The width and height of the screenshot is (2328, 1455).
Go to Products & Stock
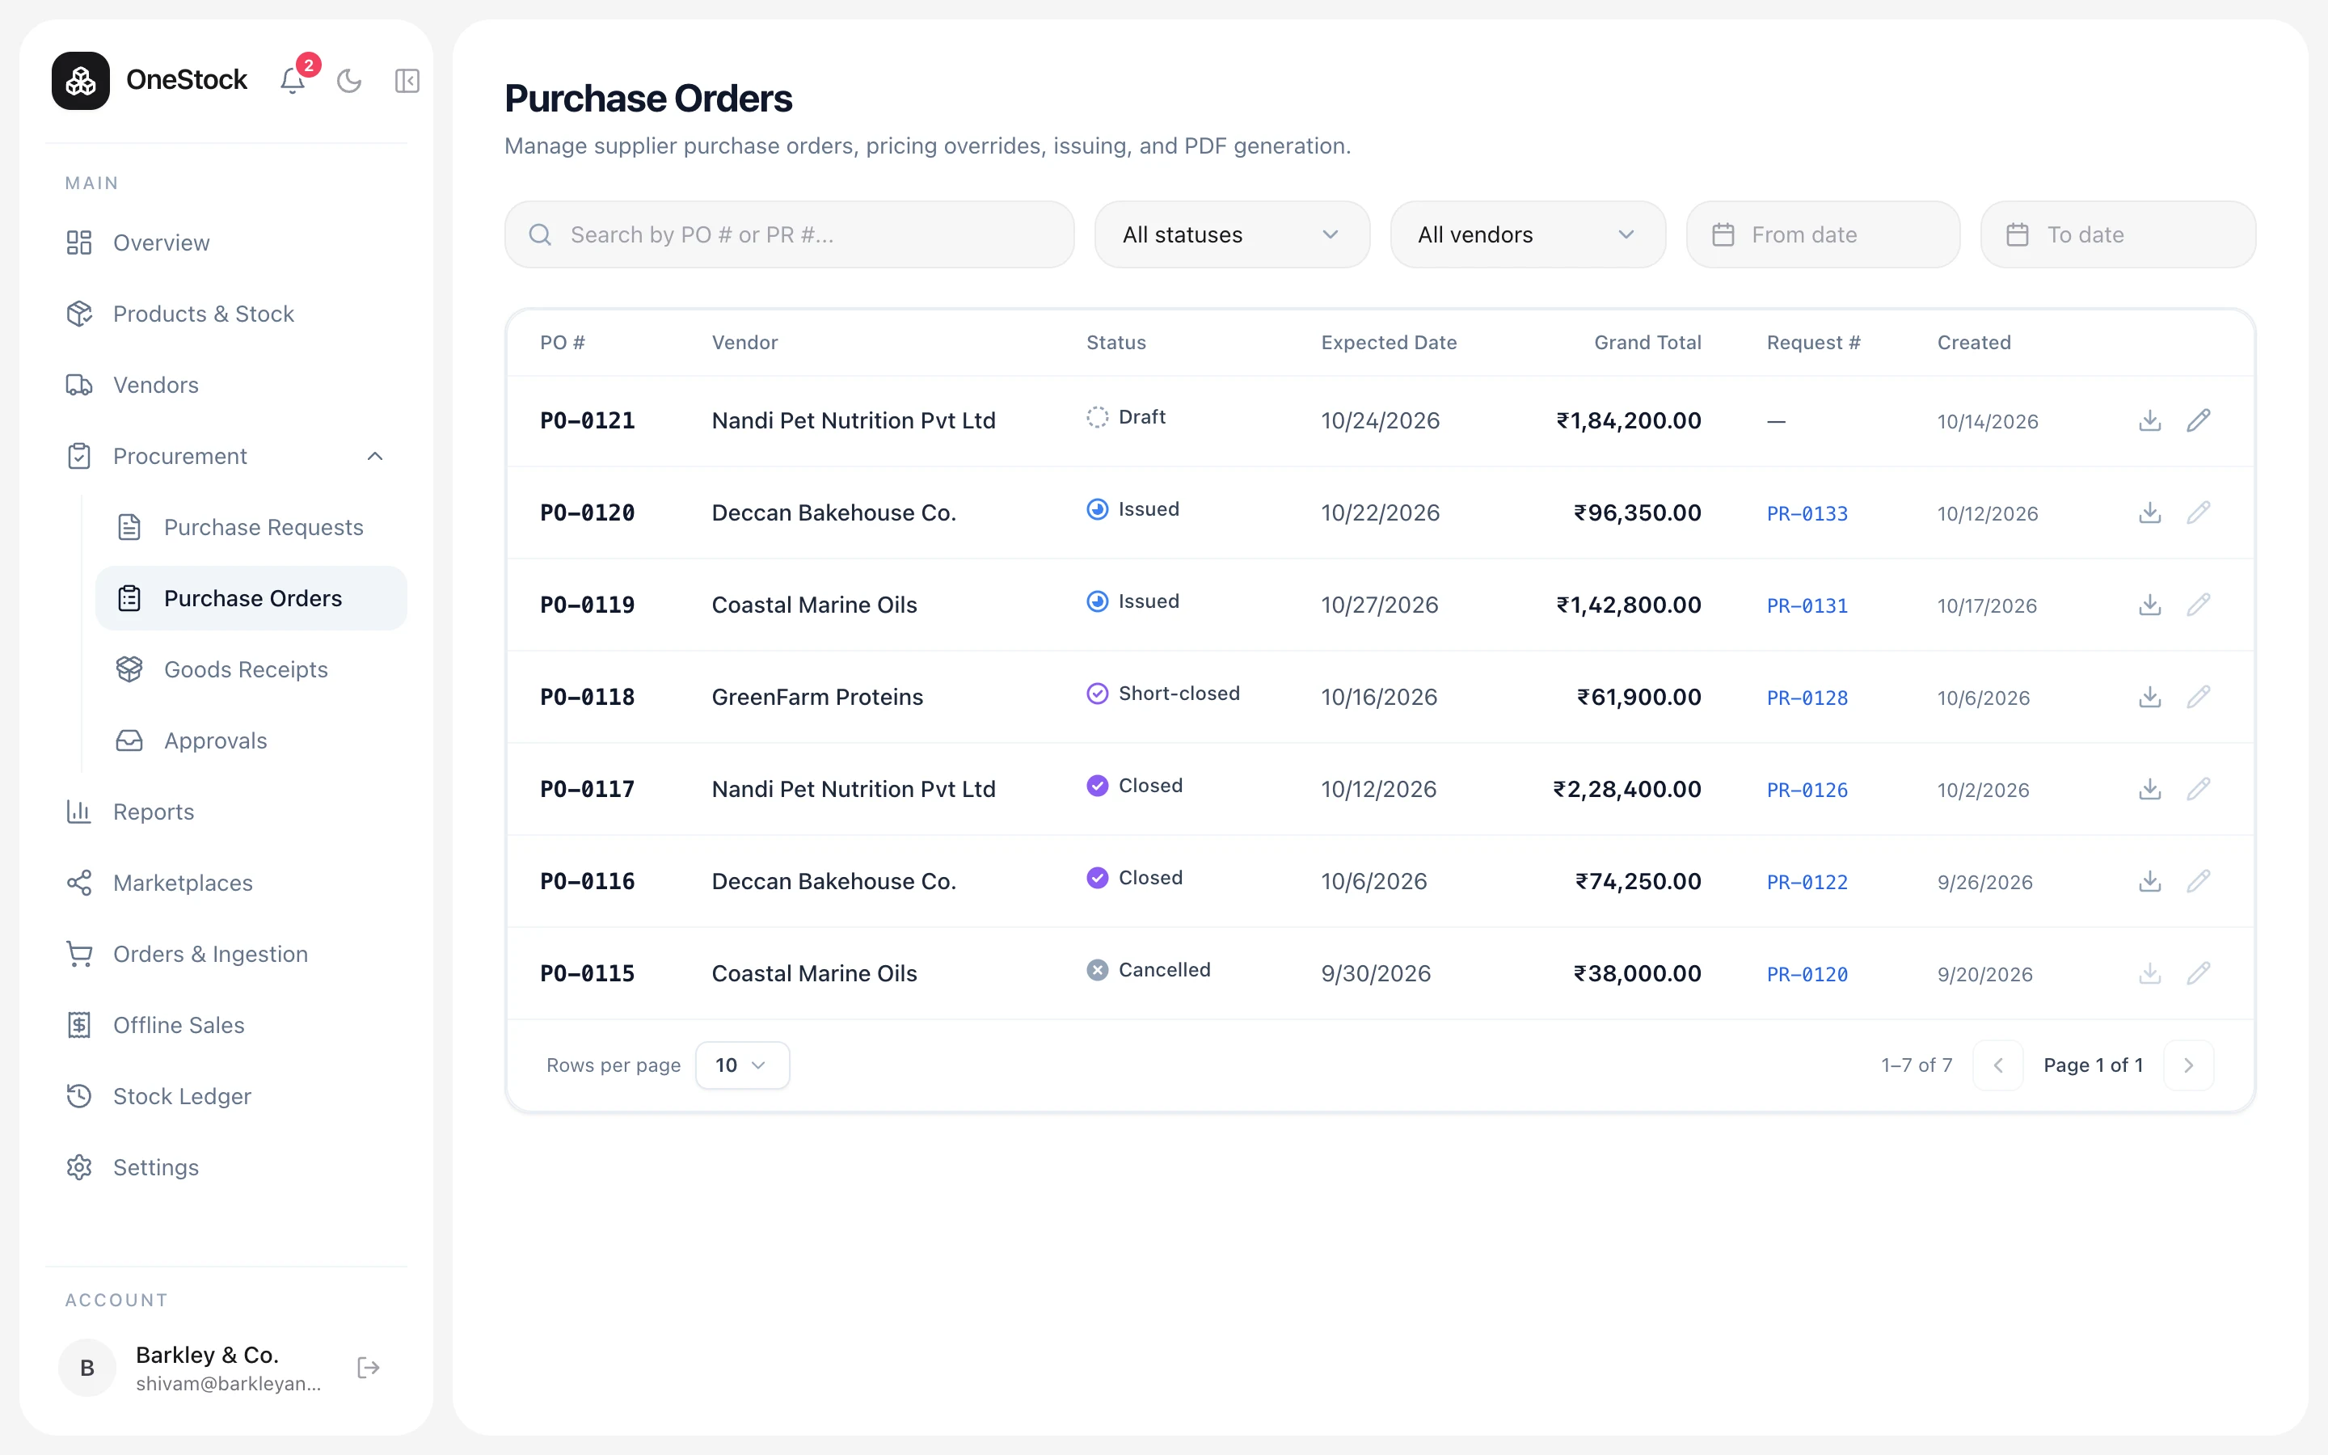[x=226, y=314]
